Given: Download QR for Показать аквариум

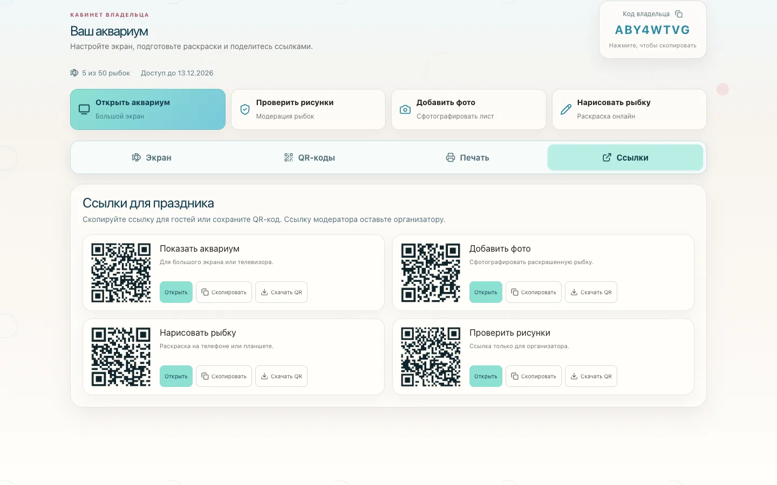Looking at the screenshot, I should click(281, 292).
